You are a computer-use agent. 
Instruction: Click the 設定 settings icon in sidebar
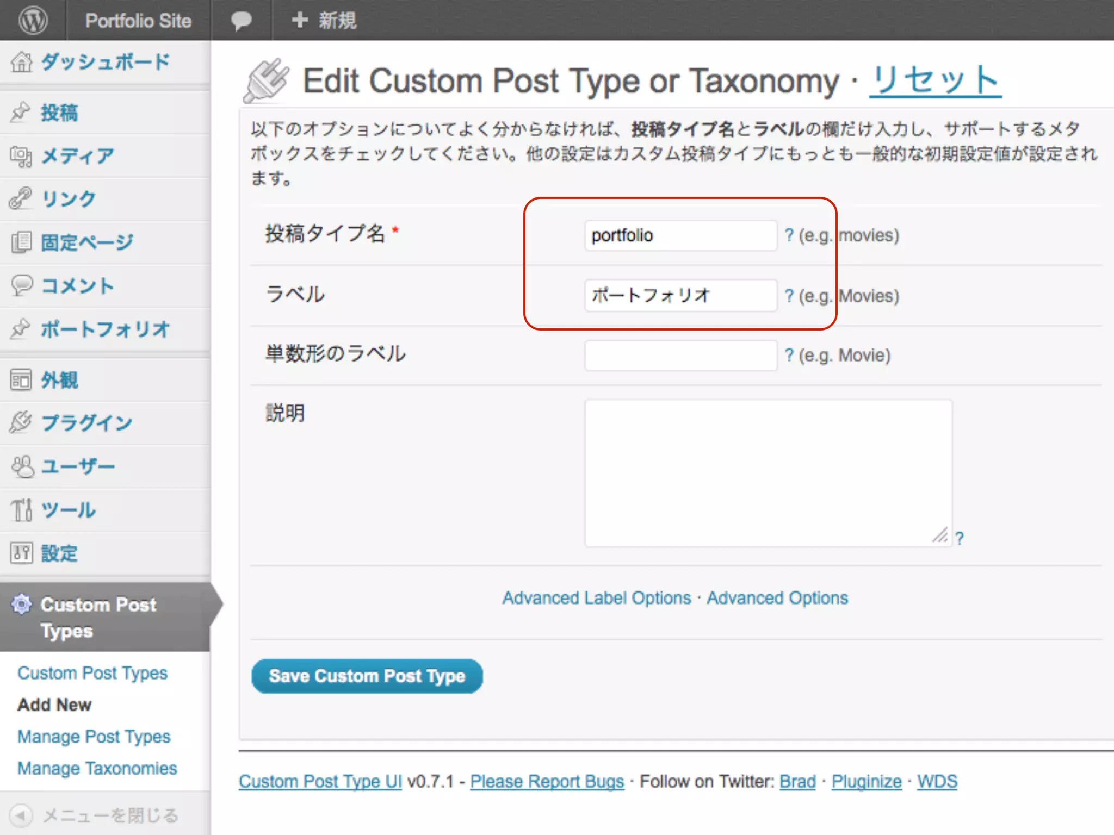click(21, 553)
